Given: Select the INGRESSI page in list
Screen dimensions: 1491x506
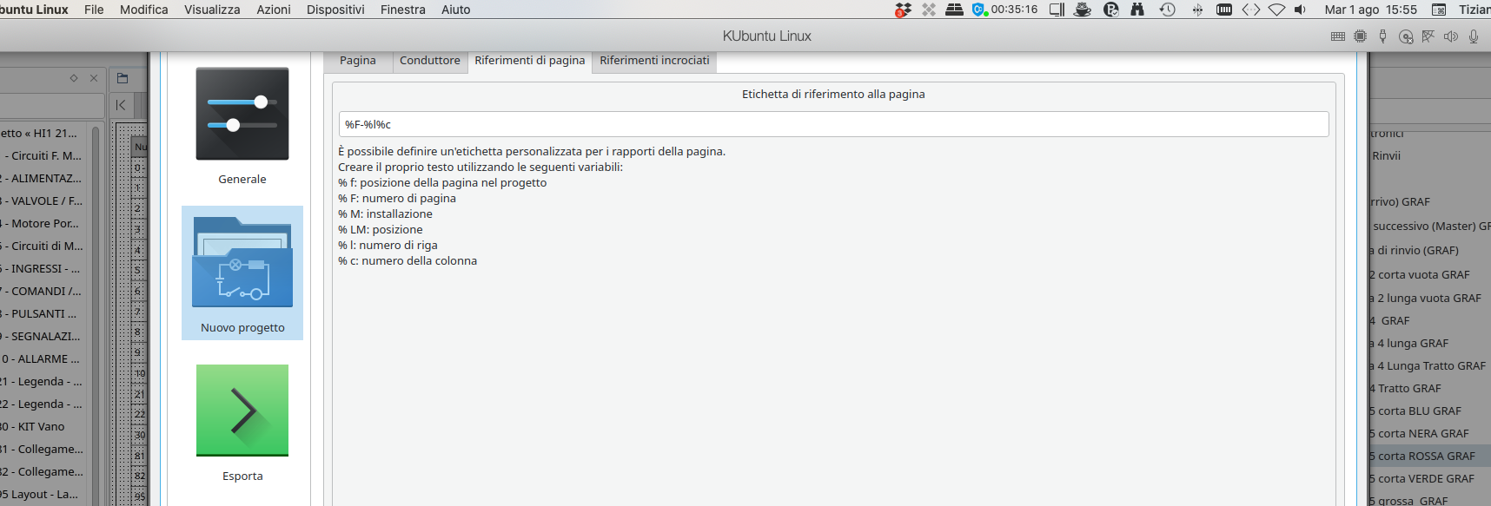Looking at the screenshot, I should (42, 268).
